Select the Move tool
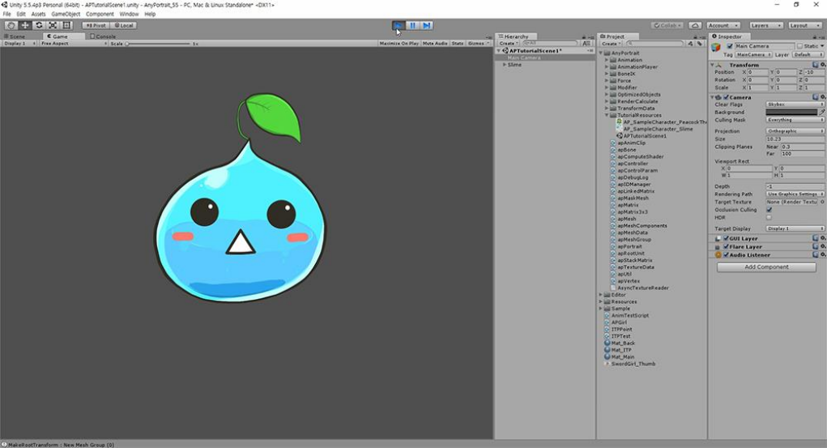The height and width of the screenshot is (448, 827). point(25,25)
